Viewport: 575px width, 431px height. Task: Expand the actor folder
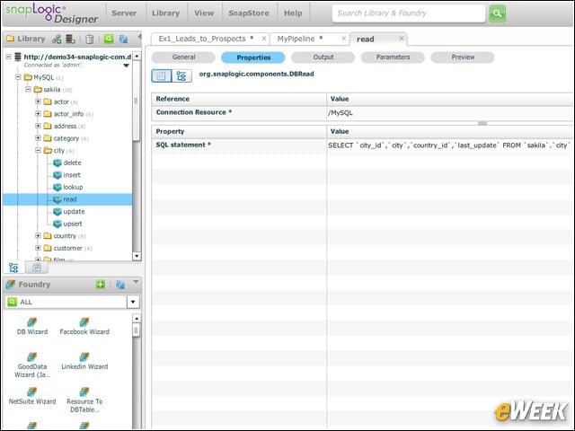[38, 101]
